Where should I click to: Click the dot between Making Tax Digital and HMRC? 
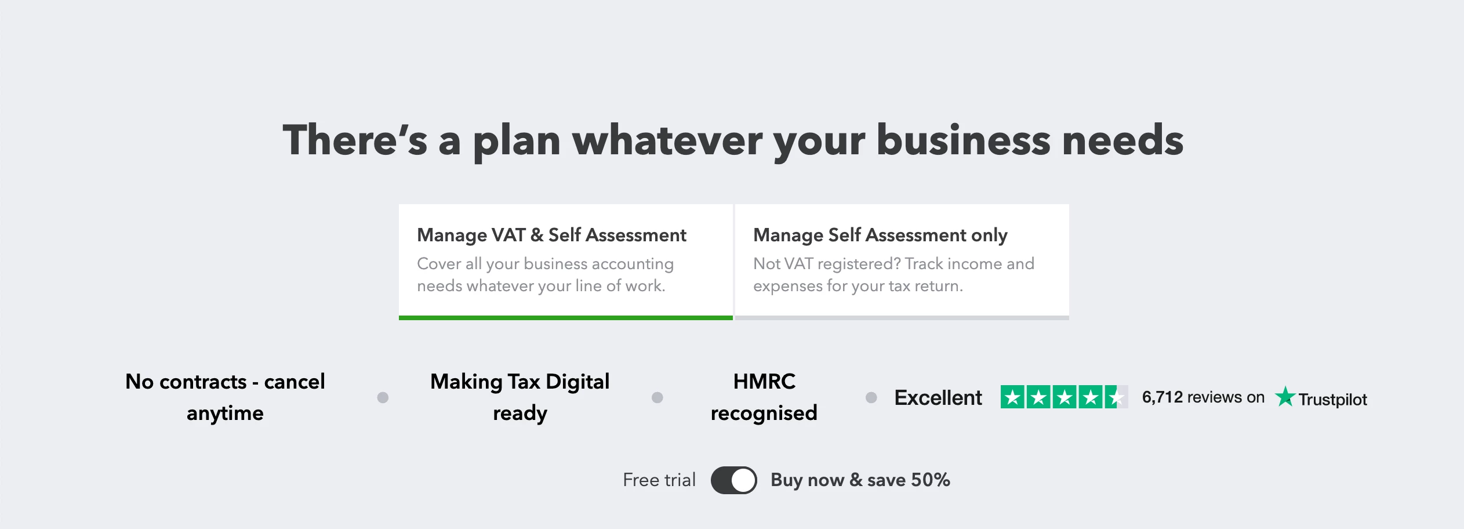(x=657, y=397)
